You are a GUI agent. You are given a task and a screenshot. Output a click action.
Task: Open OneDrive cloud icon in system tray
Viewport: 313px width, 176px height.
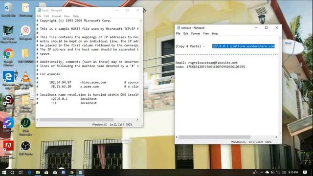[267, 173]
